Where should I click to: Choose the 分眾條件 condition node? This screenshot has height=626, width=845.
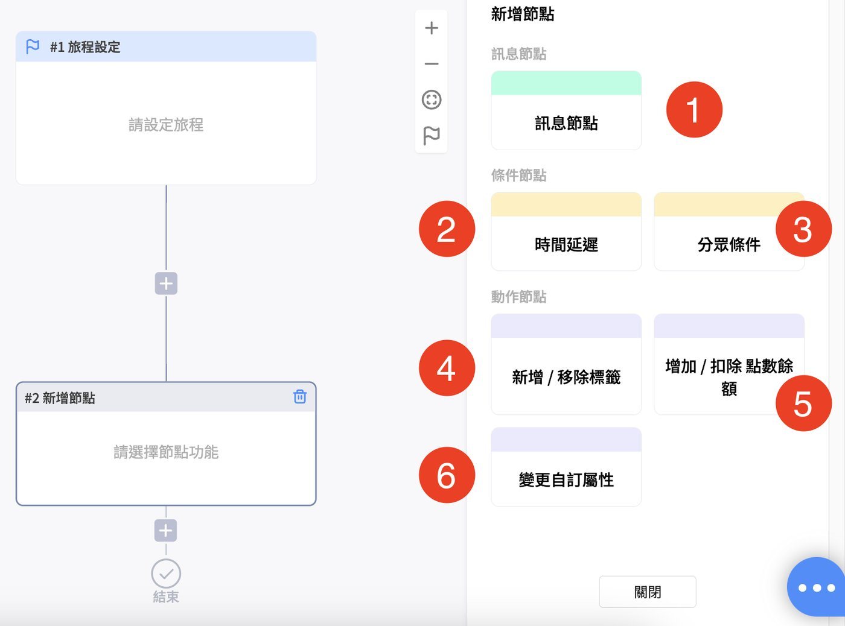(x=729, y=232)
